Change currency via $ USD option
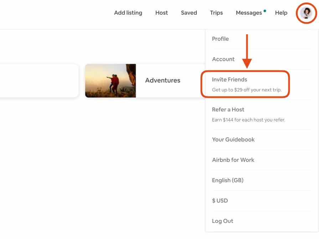This screenshot has width=319, height=239. (220, 201)
